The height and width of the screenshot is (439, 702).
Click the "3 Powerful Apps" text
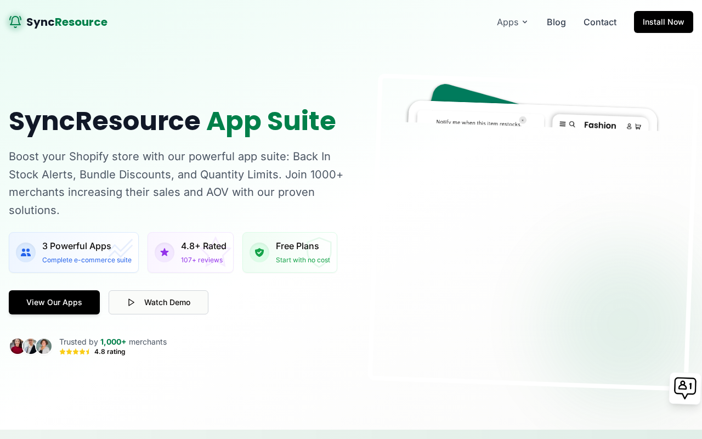click(x=77, y=246)
